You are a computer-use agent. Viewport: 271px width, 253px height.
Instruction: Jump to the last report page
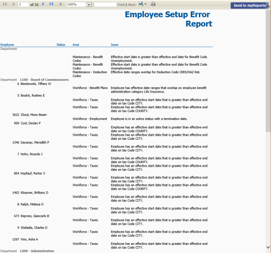click(x=51, y=4)
